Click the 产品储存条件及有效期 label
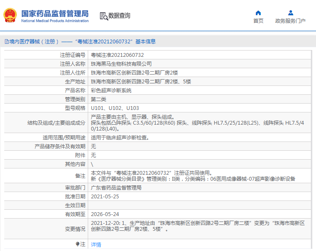This screenshot has width=316, height=251. click(60, 147)
